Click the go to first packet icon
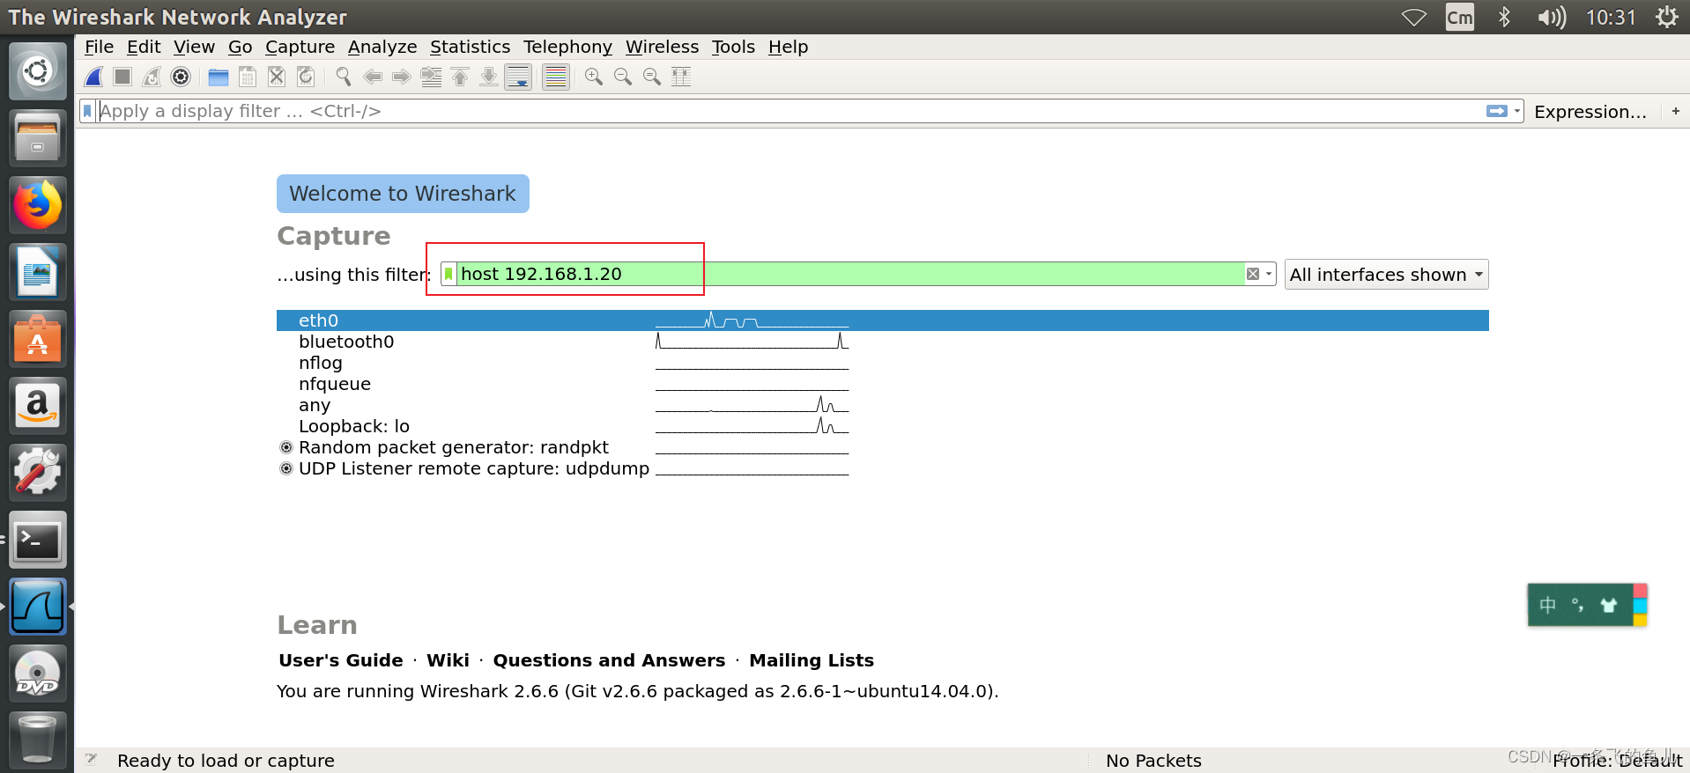 (460, 77)
